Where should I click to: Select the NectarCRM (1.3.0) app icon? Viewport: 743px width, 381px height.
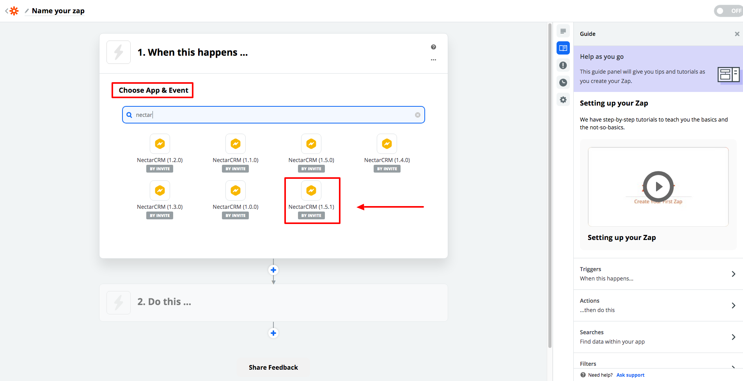(160, 190)
